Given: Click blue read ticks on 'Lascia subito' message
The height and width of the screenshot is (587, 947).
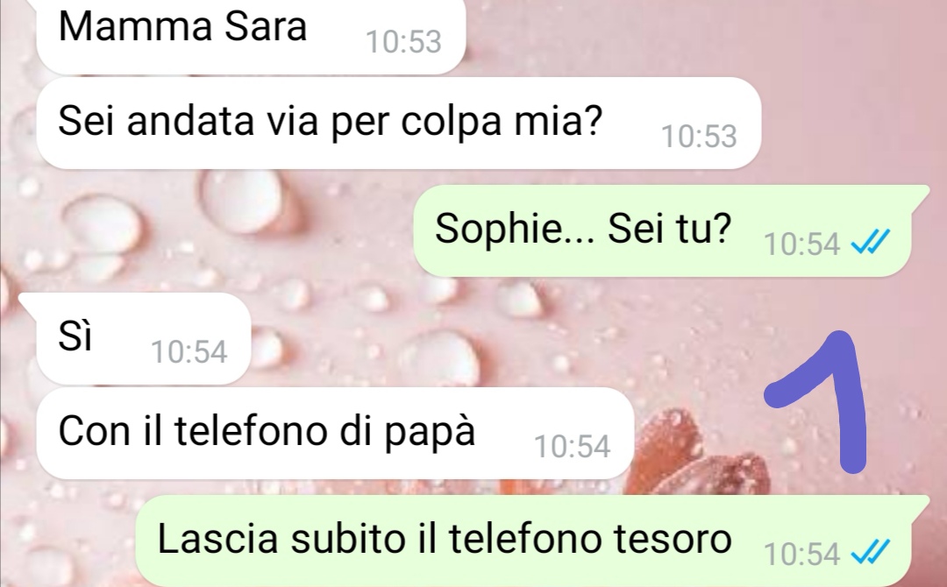Looking at the screenshot, I should tap(870, 552).
